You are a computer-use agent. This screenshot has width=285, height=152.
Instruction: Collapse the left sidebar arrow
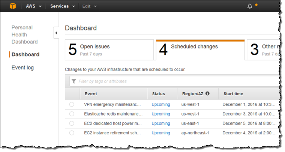pos(56,33)
